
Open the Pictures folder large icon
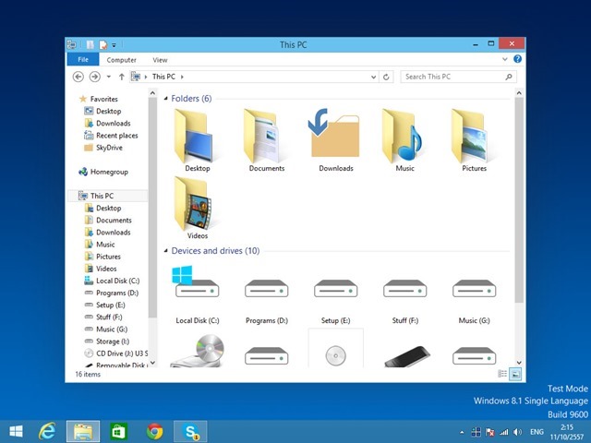click(x=474, y=140)
